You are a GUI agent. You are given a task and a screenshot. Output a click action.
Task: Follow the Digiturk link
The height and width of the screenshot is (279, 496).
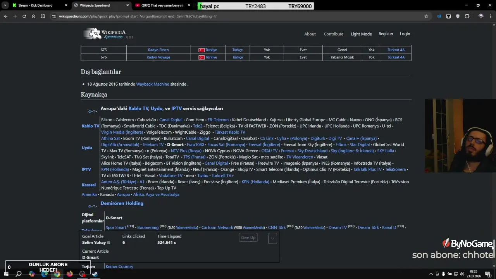tap(318, 138)
